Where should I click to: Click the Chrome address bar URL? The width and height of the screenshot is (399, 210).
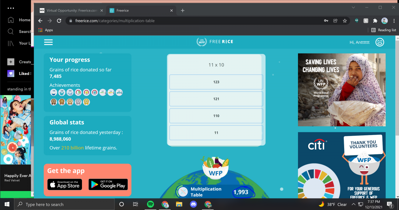coord(115,21)
